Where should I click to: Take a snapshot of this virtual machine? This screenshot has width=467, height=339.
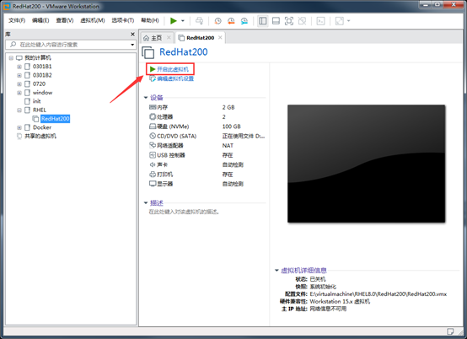(218, 21)
